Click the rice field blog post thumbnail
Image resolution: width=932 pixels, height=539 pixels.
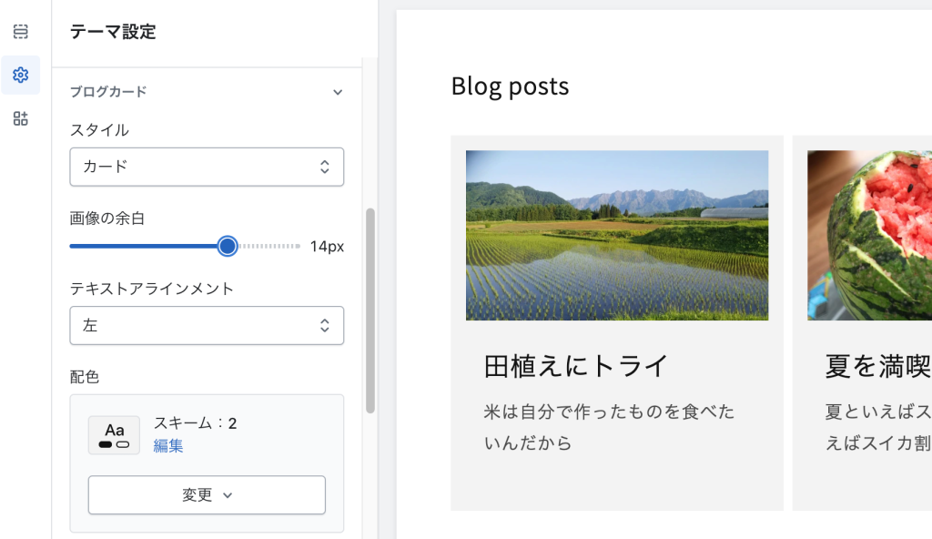coord(617,235)
